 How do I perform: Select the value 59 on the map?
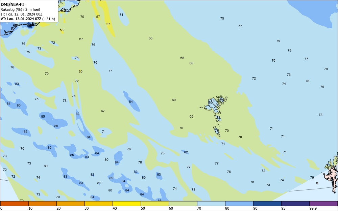[x=80, y=71]
